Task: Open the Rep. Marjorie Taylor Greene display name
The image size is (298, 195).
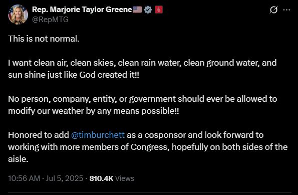Action: click(82, 10)
